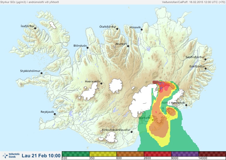Screen dimensions: 226x160
Task: Select the Reykjavík location marker
Action: point(55,114)
